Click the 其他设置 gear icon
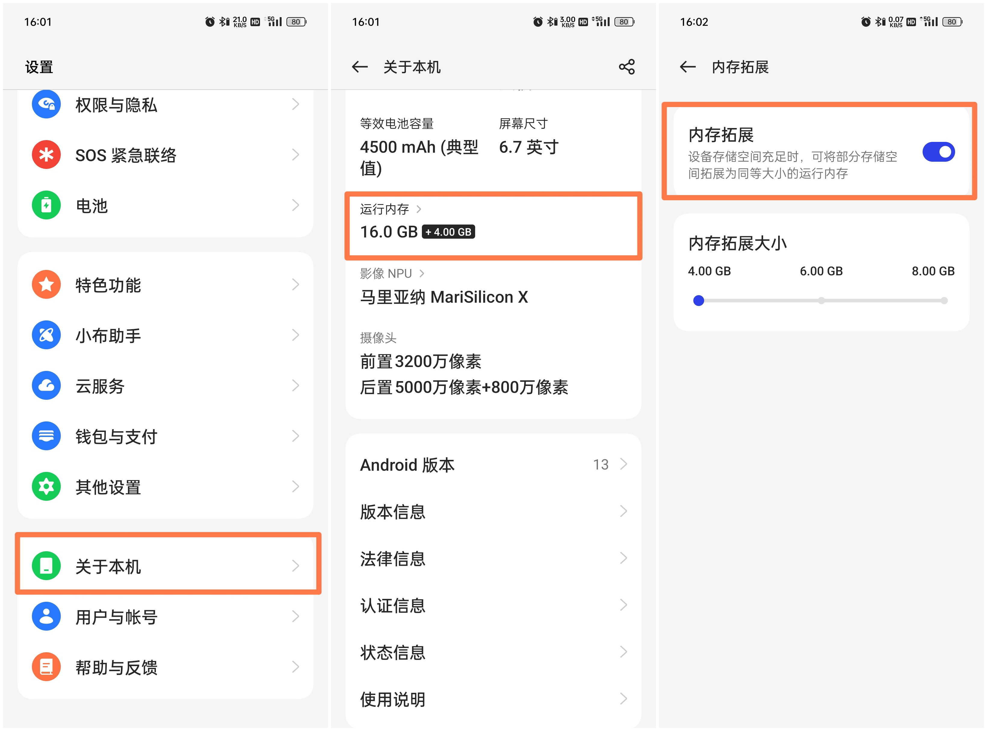The height and width of the screenshot is (731, 987). click(46, 487)
